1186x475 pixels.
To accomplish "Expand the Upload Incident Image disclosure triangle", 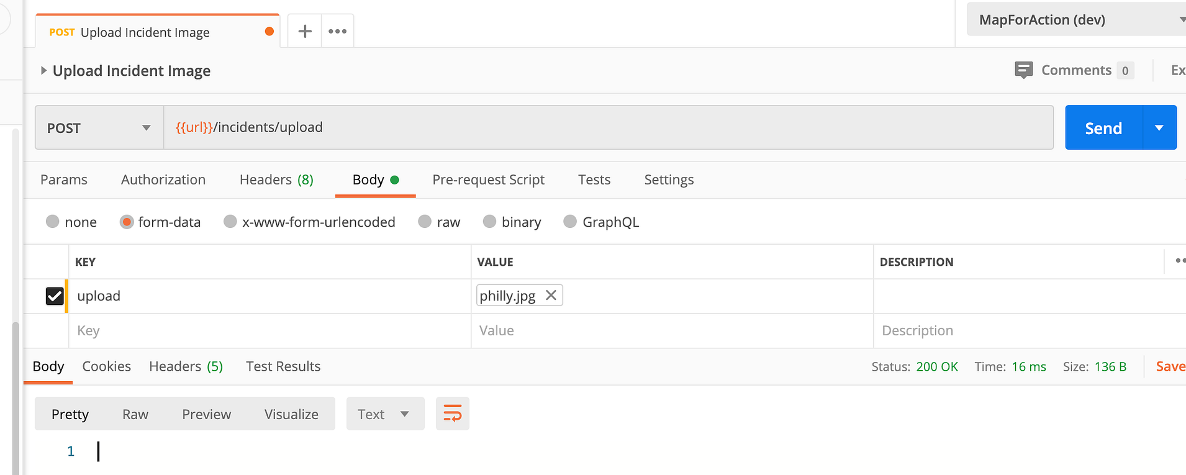I will coord(43,71).
